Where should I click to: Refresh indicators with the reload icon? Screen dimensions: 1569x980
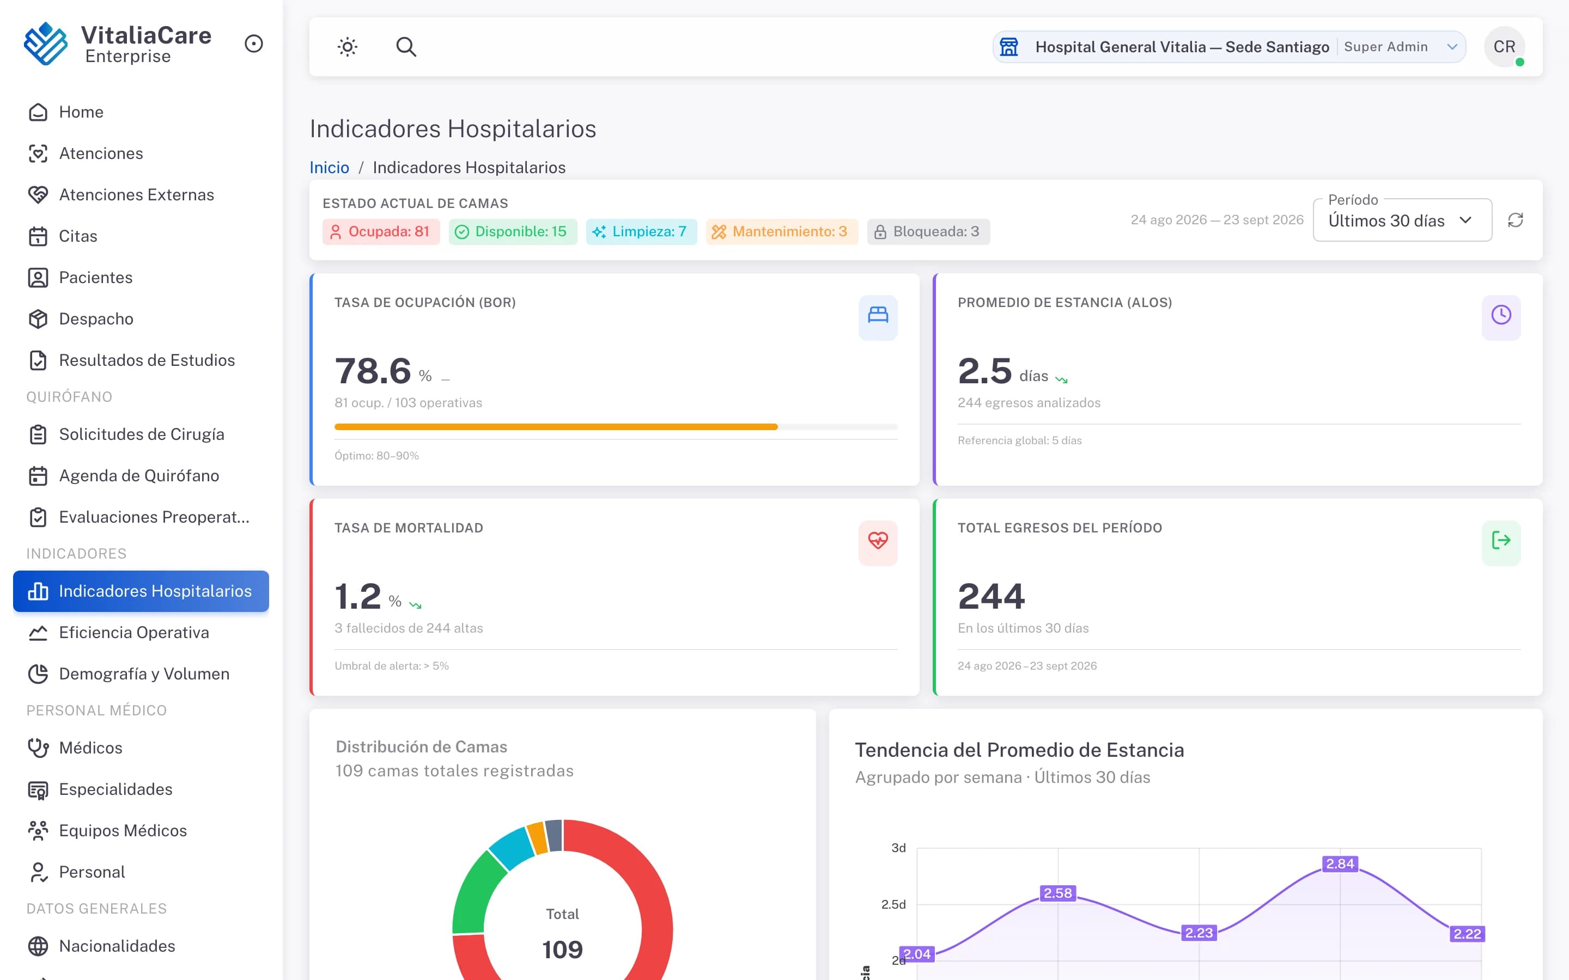pyautogui.click(x=1515, y=220)
